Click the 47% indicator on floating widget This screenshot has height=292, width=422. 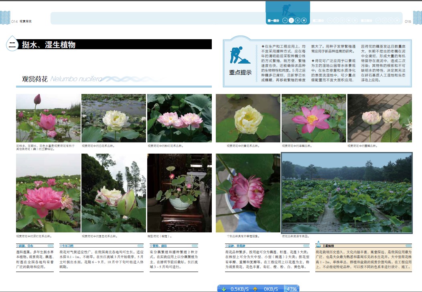click(292, 289)
